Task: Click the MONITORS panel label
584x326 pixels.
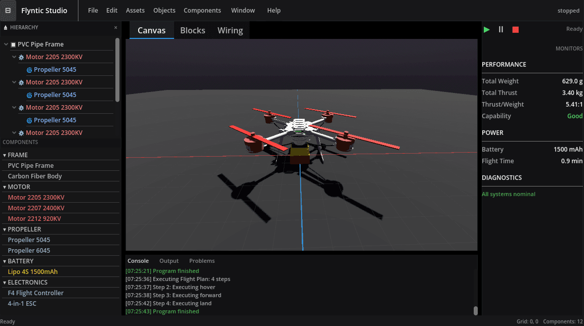Action: pyautogui.click(x=569, y=49)
